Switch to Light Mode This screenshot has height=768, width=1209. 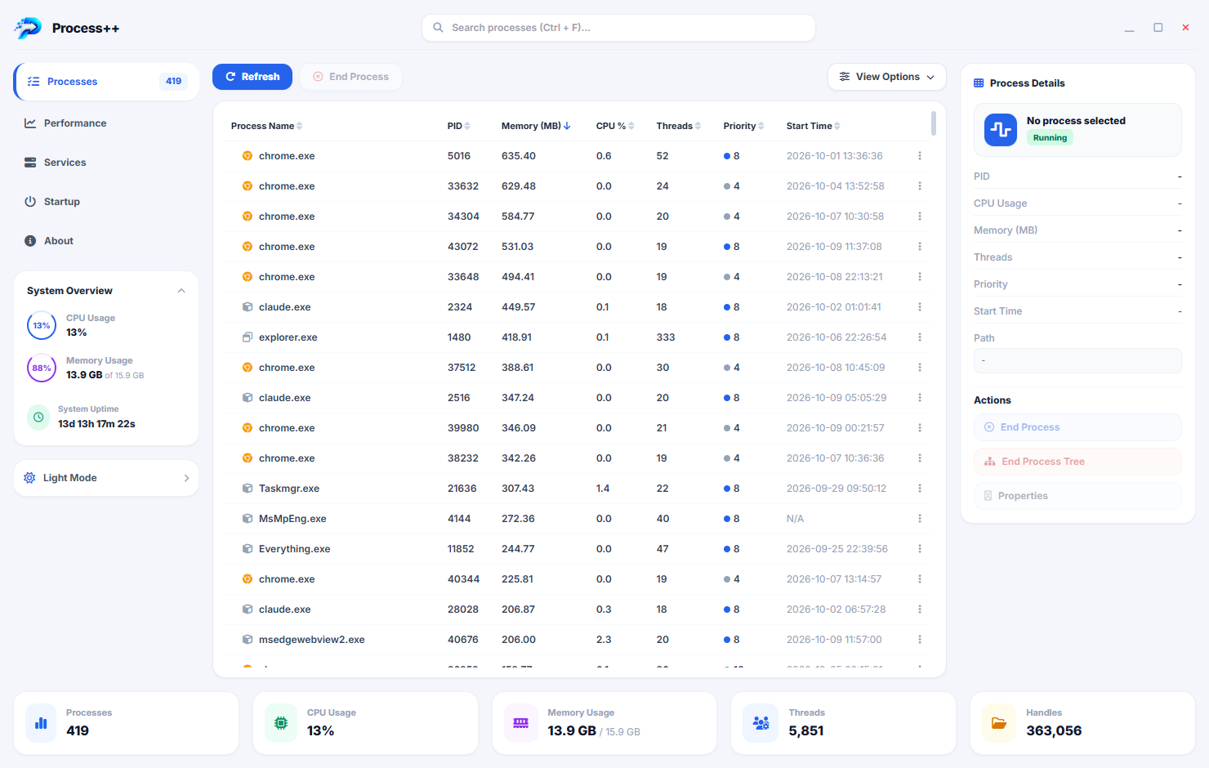[106, 478]
